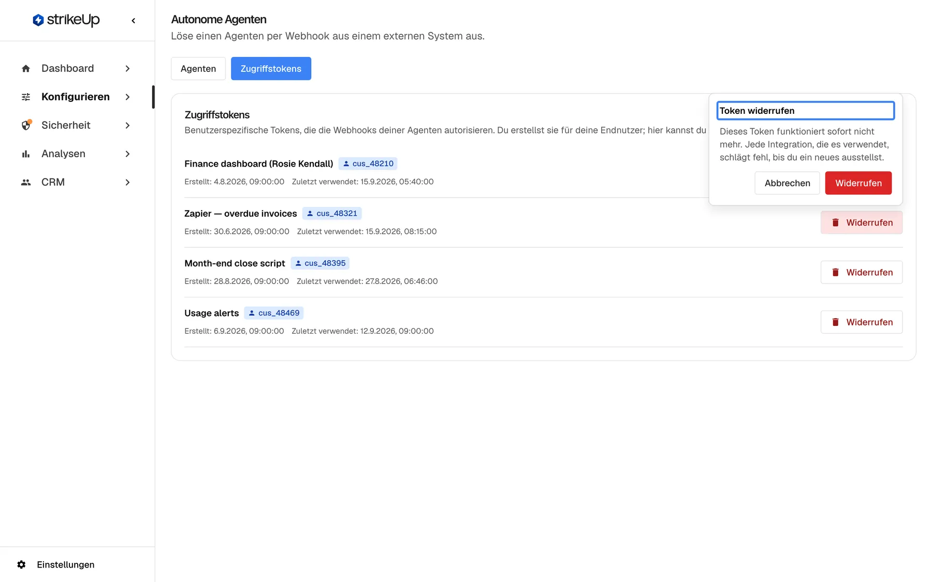This screenshot has height=582, width=932.
Task: Click the Finance dashboard (Rosie Kendall) name
Action: [x=259, y=163]
